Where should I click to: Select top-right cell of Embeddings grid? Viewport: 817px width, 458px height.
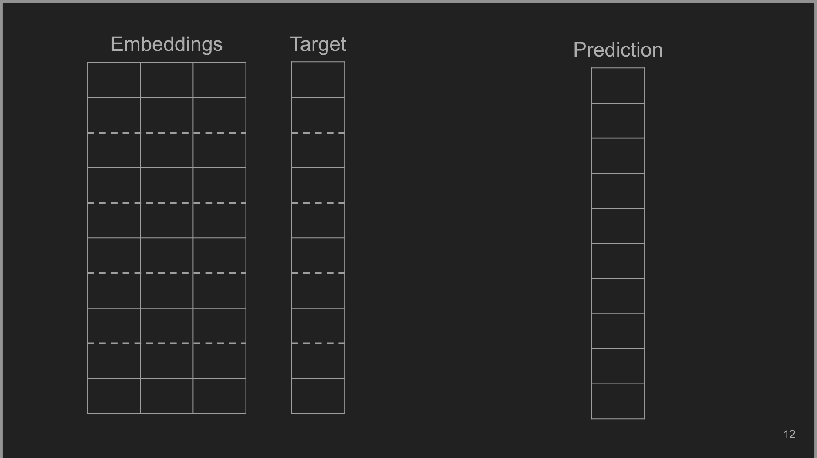(x=219, y=80)
